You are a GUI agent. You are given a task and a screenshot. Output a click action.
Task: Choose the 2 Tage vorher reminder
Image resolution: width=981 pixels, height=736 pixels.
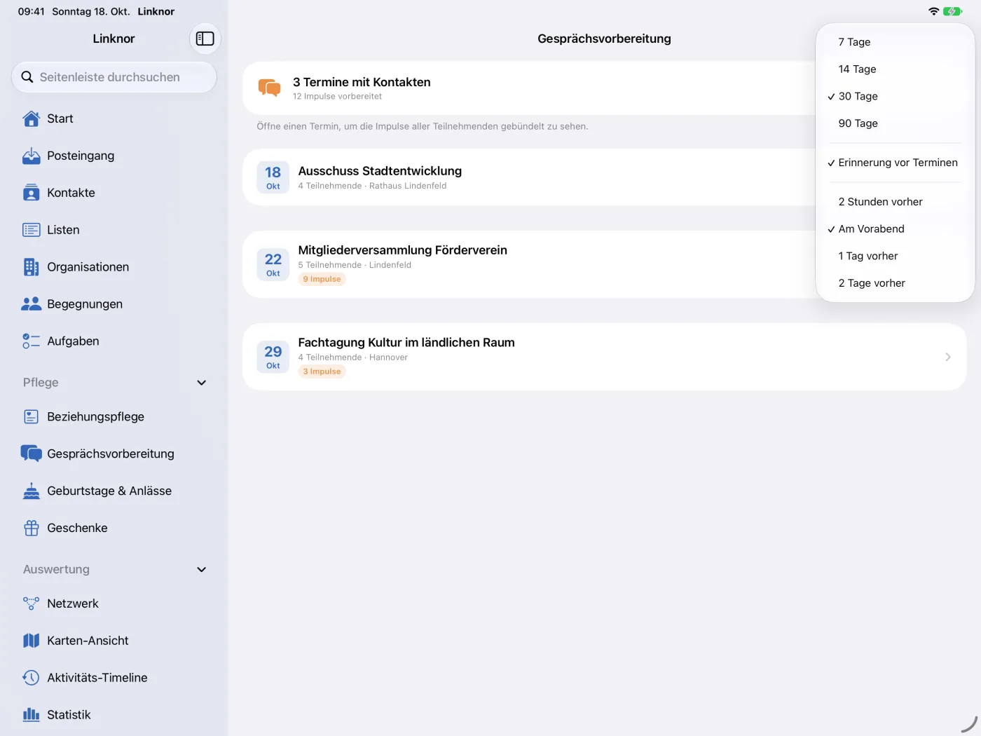point(896,283)
